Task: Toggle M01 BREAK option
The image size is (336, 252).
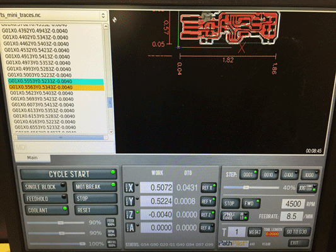Action: (x=95, y=186)
